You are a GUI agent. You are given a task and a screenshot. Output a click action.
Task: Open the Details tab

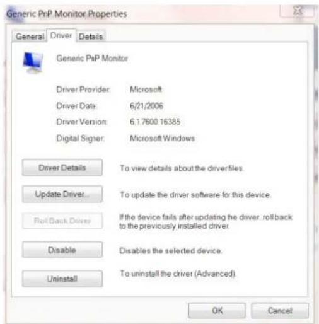tap(91, 37)
